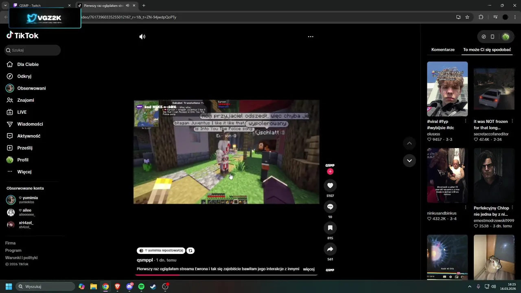Open Steam from the taskbar
521x293 pixels.
tap(153, 286)
